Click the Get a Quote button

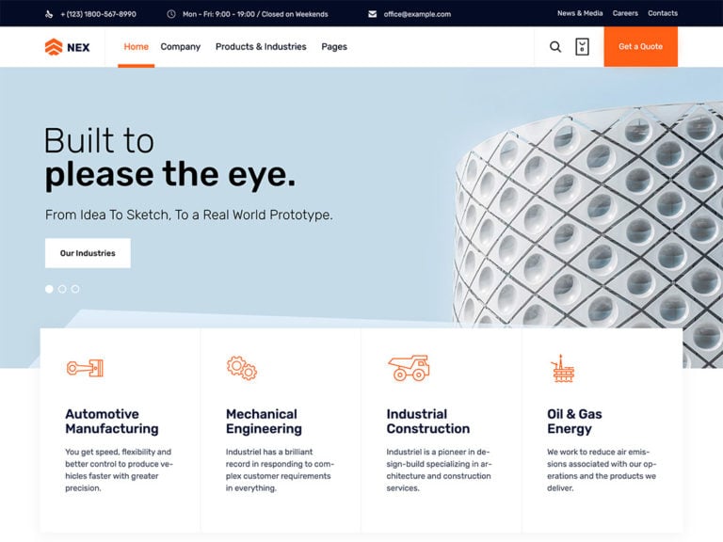[x=640, y=46]
